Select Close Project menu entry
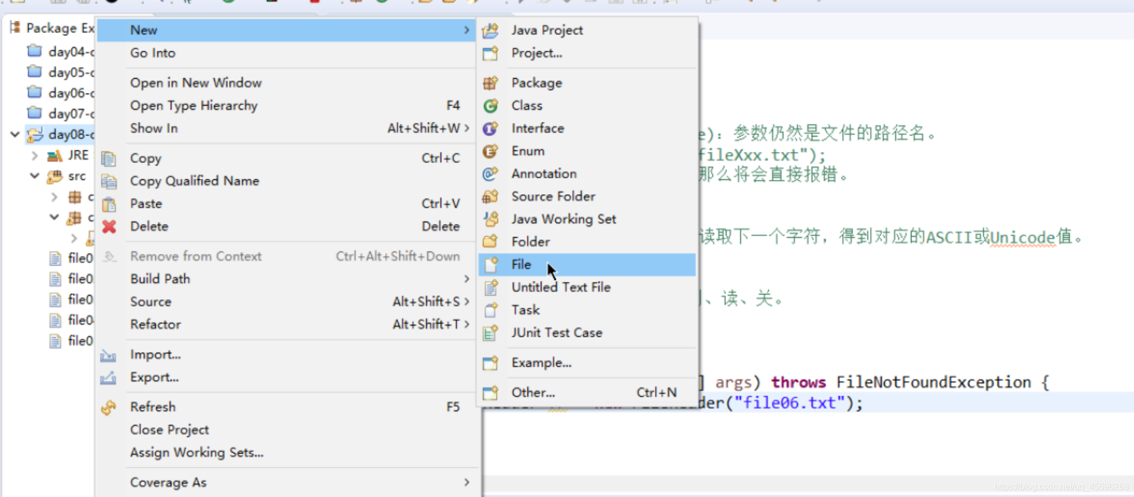Screen dimensions: 1134x497 point(170,430)
